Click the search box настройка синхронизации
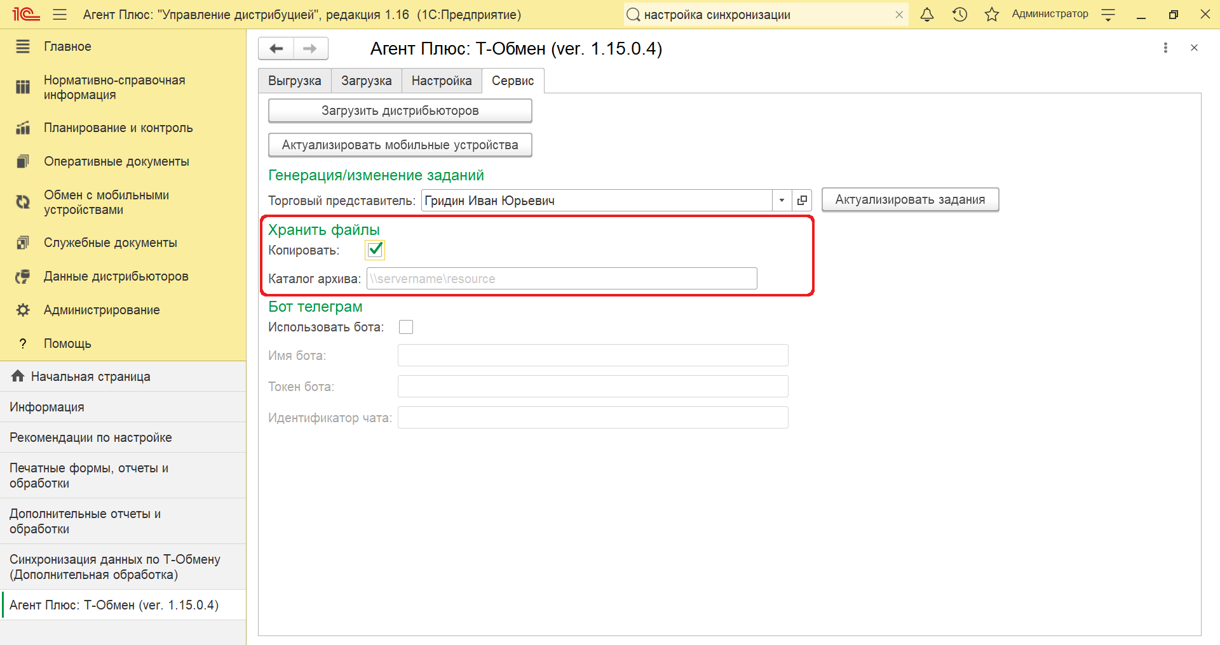The width and height of the screenshot is (1220, 645). (766, 15)
